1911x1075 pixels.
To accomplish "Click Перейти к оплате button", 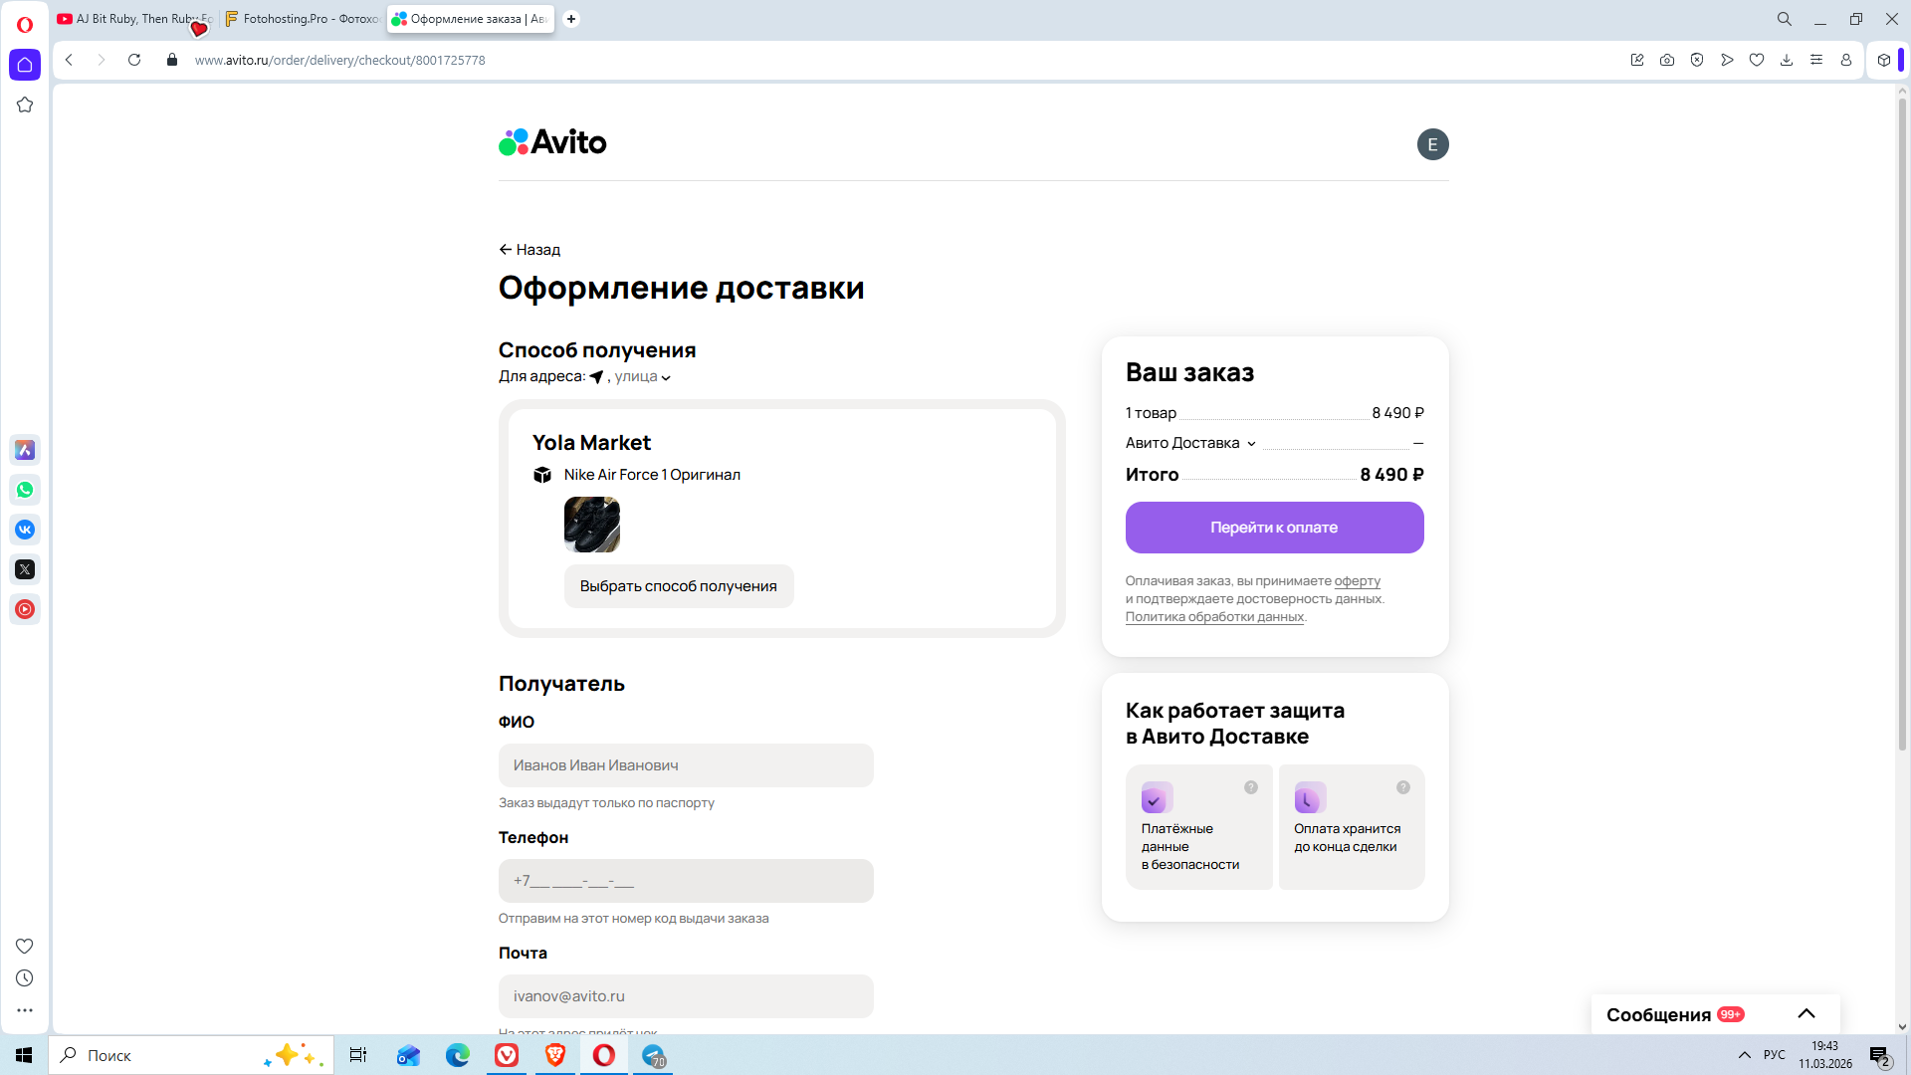I will click(x=1274, y=528).
